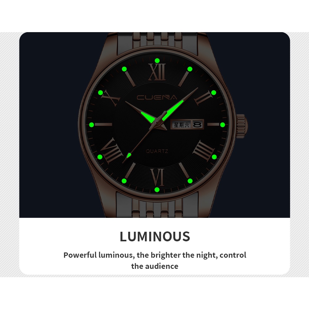
Task: Click the Roman numeral II marker
Action: pyautogui.click(x=203, y=98)
